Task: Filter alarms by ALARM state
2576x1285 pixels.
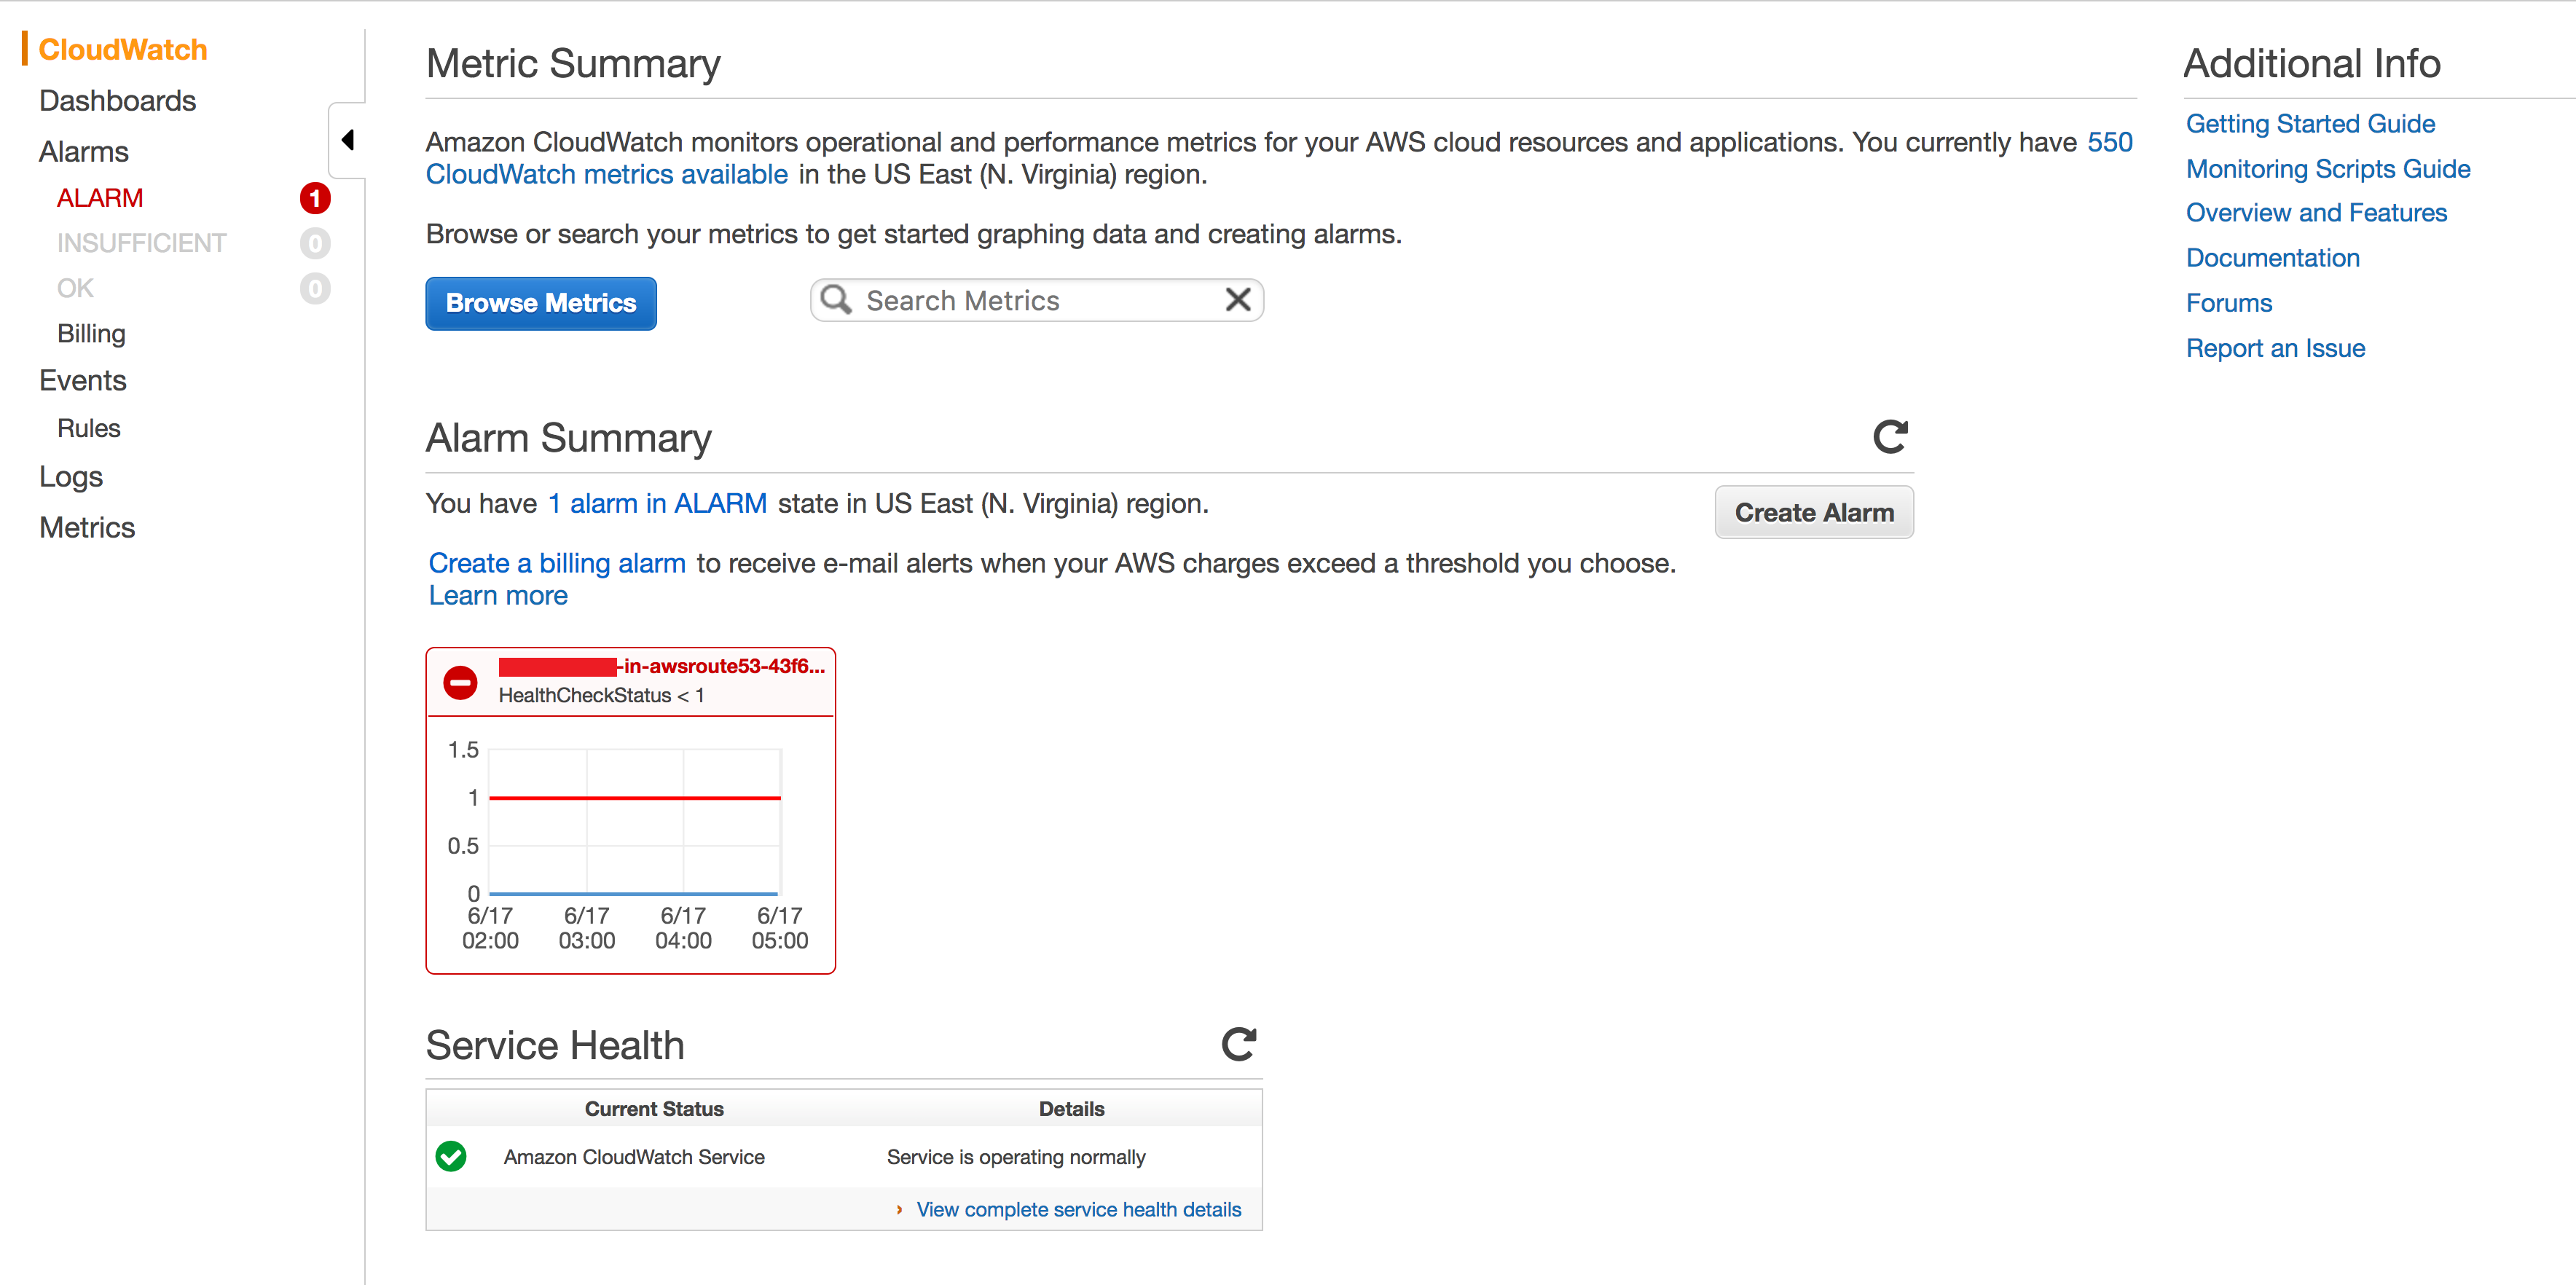Action: point(100,198)
